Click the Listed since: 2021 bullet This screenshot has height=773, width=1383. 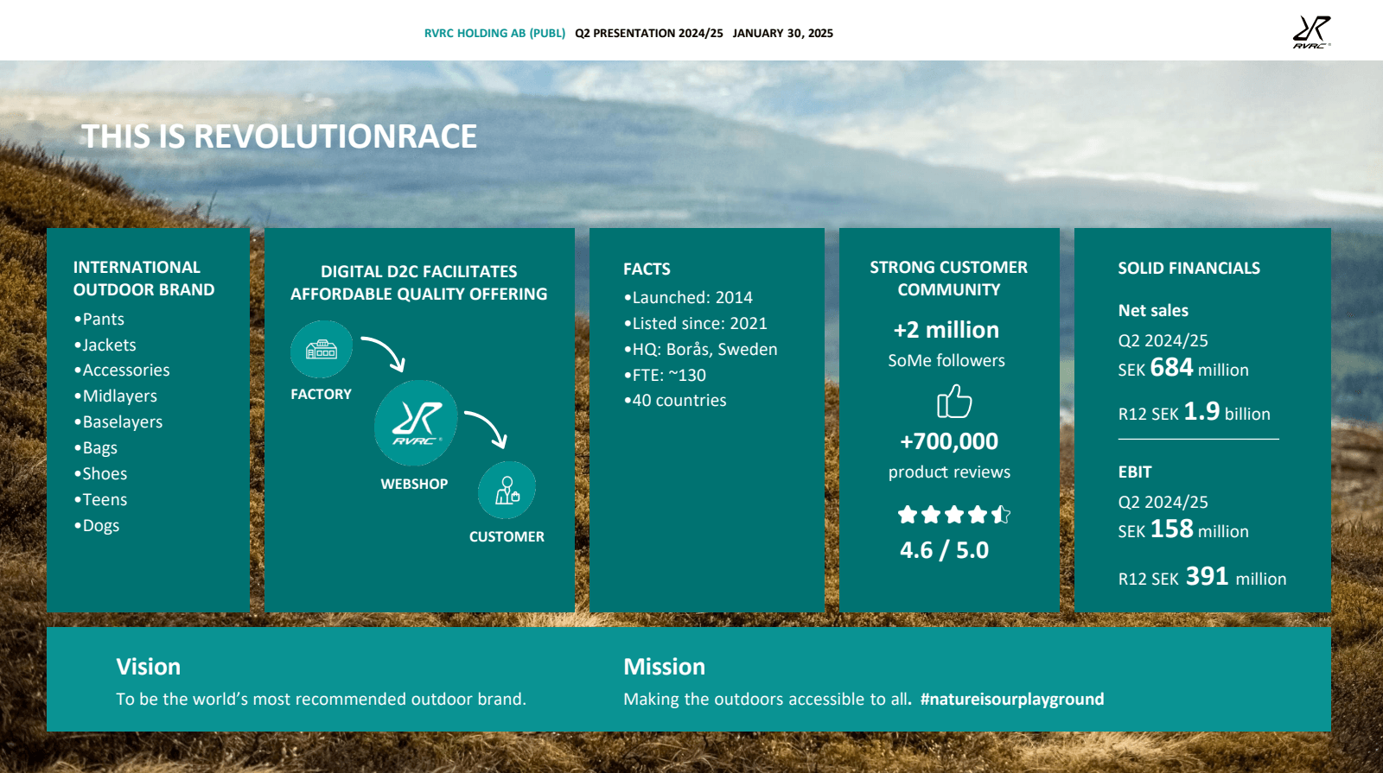click(696, 323)
